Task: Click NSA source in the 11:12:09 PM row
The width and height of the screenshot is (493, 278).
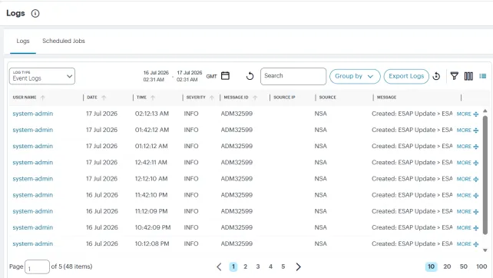Action: (320, 211)
